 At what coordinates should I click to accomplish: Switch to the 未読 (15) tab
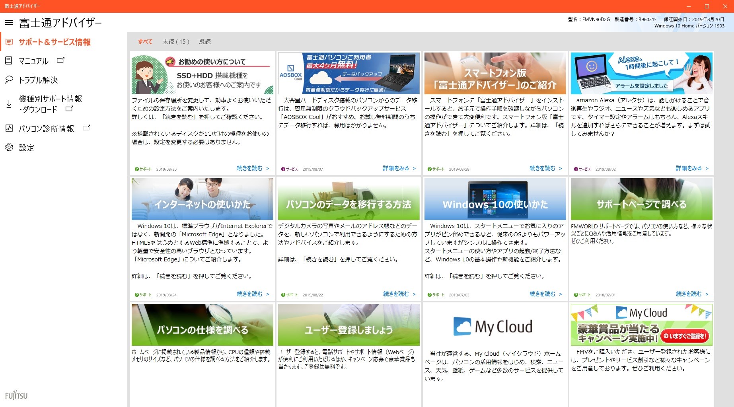click(176, 41)
